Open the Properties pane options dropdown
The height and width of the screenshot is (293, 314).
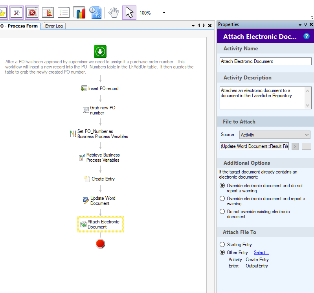click(300, 25)
